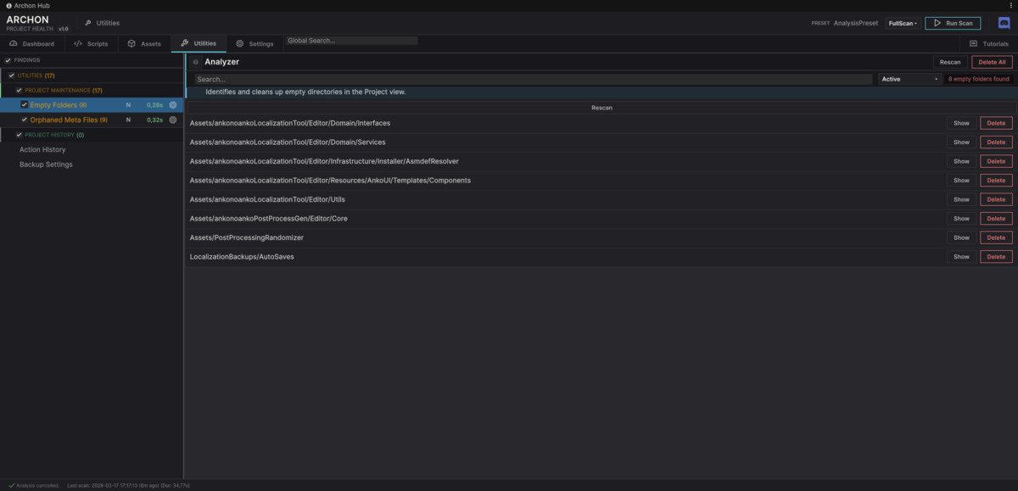Image resolution: width=1018 pixels, height=491 pixels.
Task: Show the LocalizationBackups/AutoSaves folder
Action: pyautogui.click(x=961, y=257)
